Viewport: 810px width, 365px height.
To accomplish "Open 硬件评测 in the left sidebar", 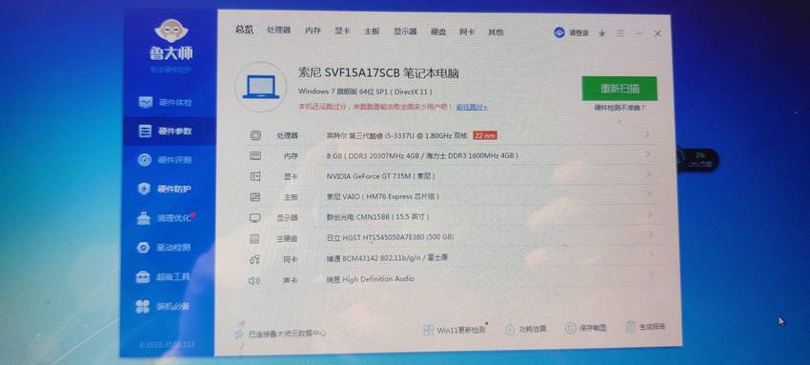I will (166, 160).
